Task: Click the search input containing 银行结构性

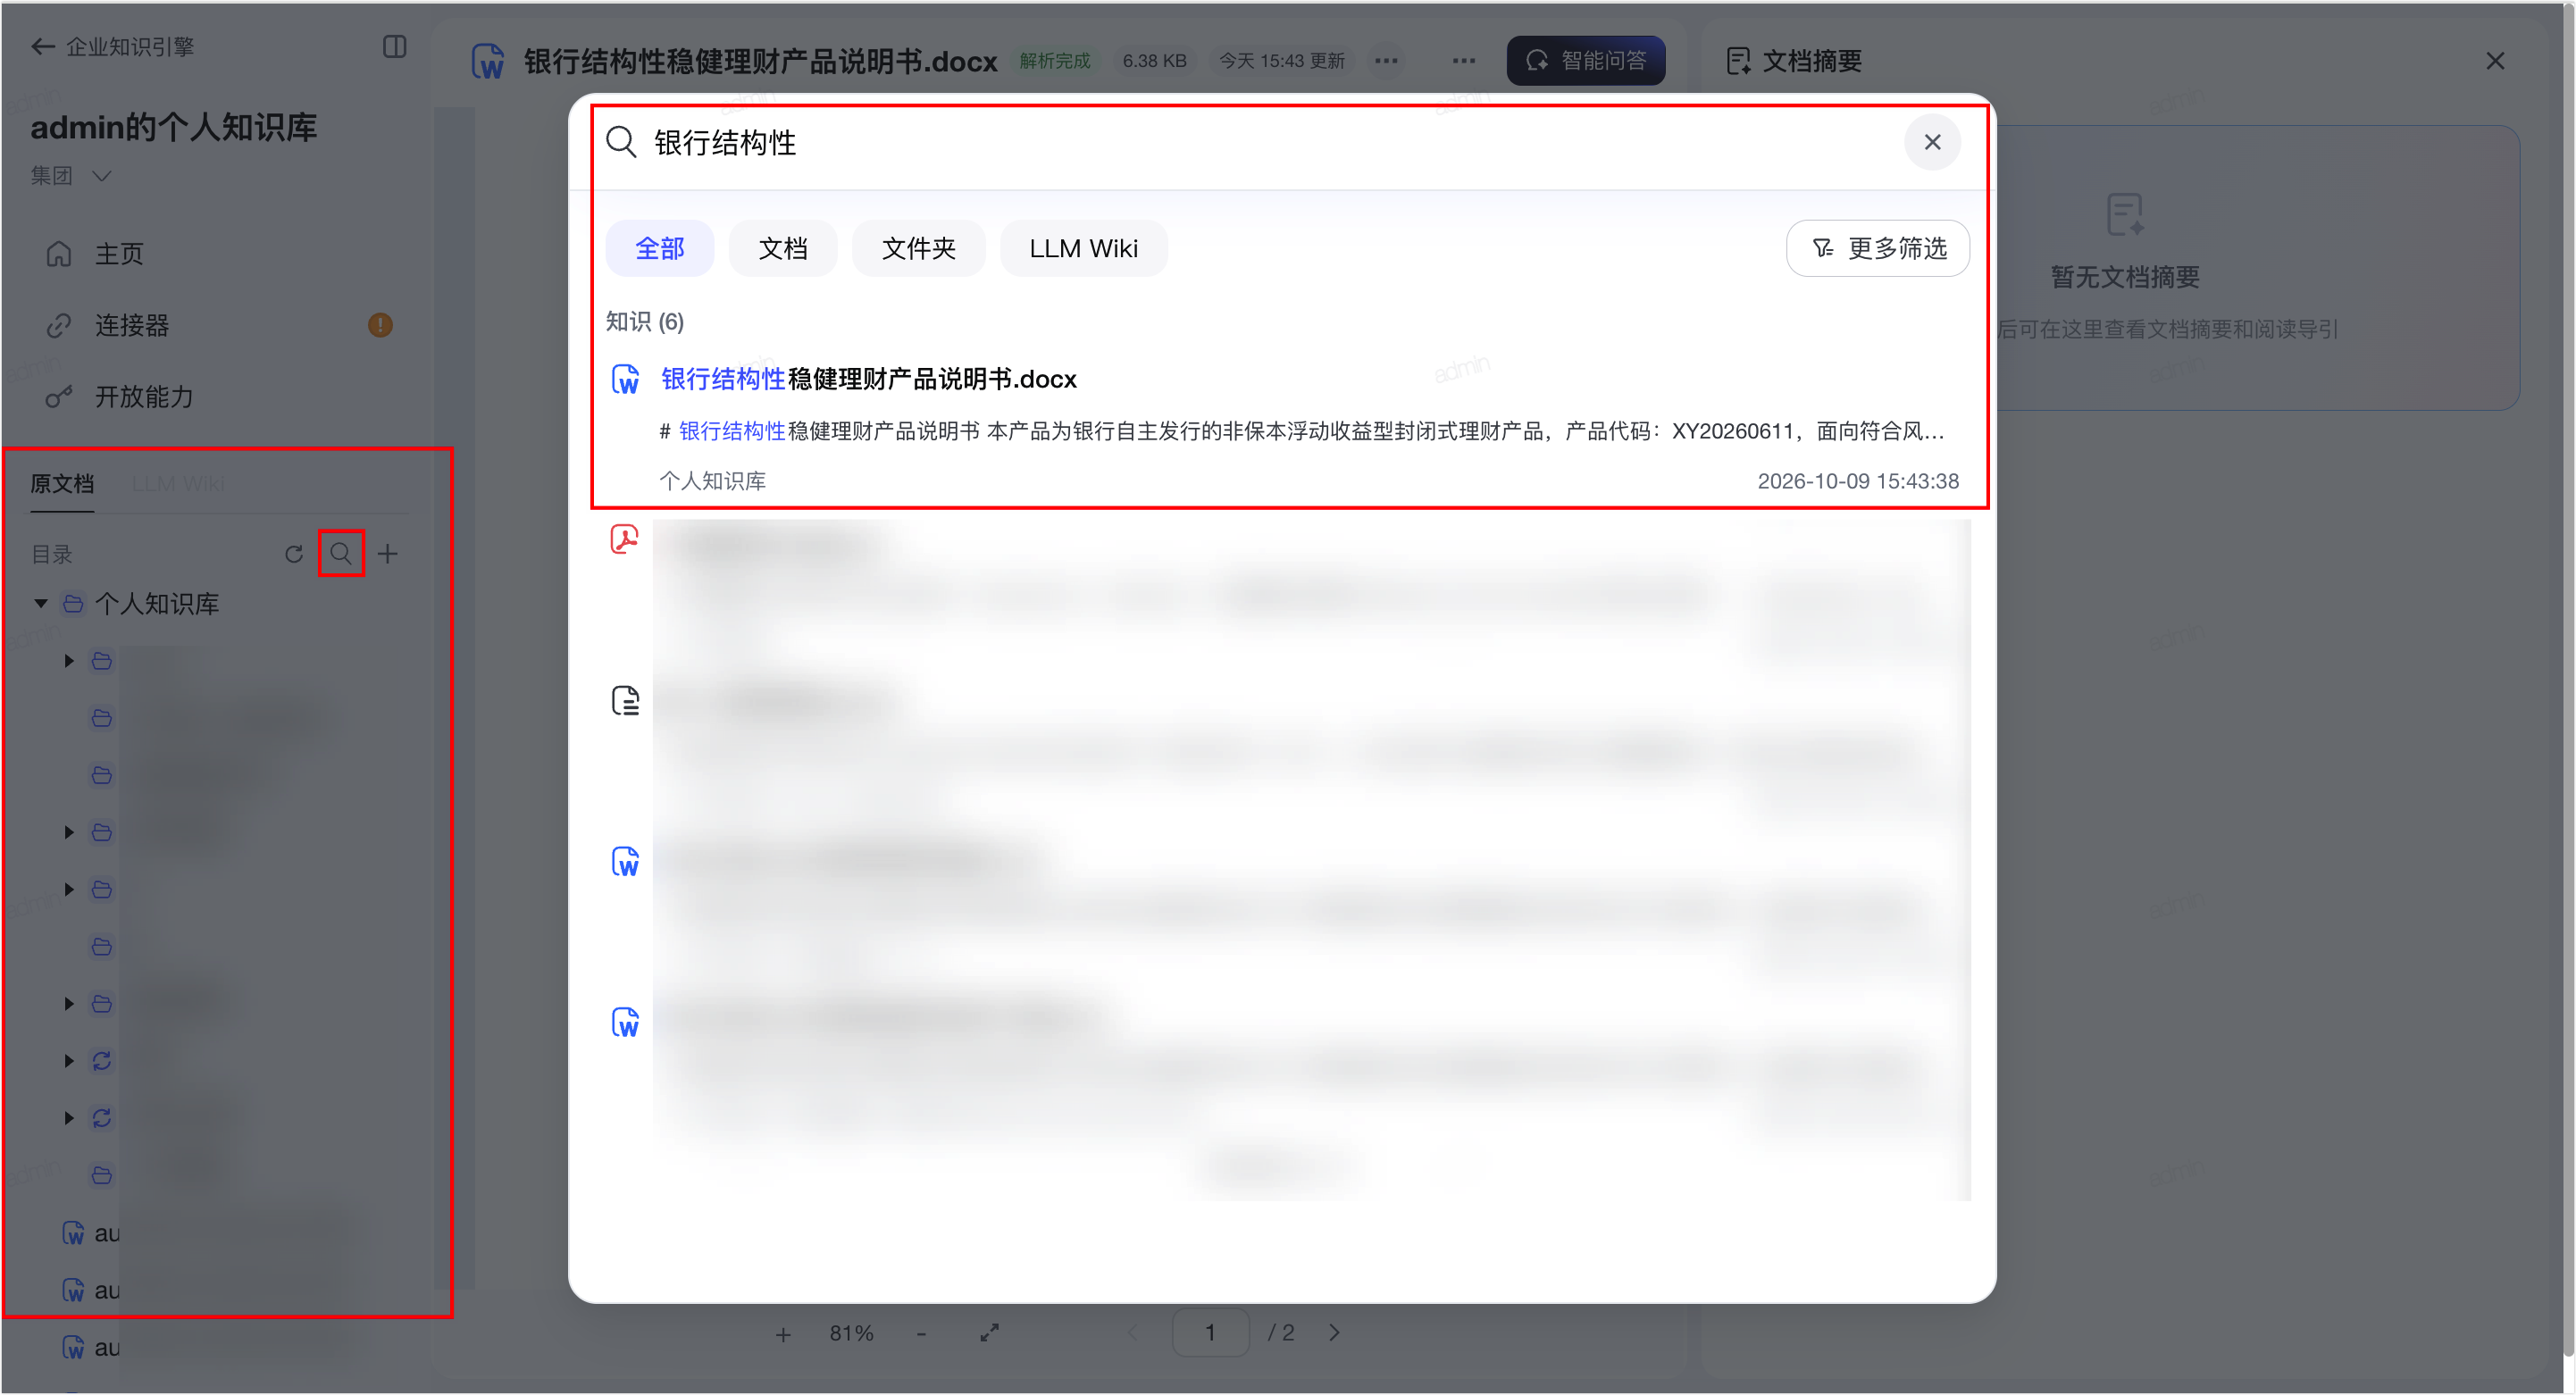Action: tap(1260, 143)
